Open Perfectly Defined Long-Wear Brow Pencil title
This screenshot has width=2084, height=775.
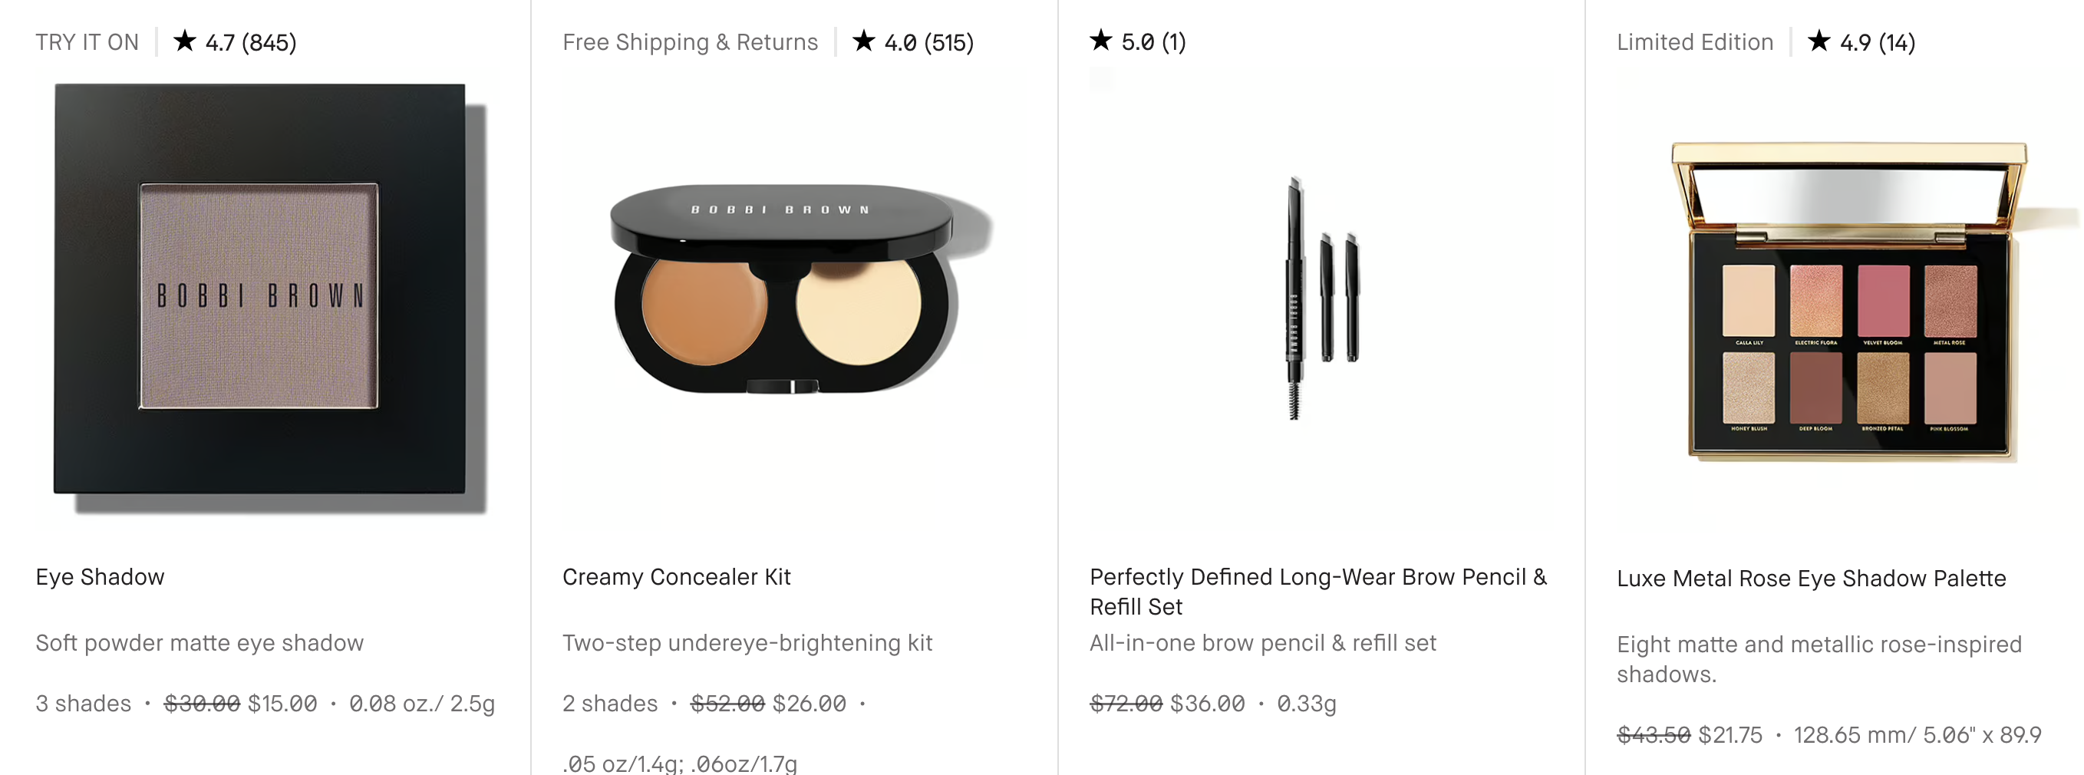tap(1318, 592)
